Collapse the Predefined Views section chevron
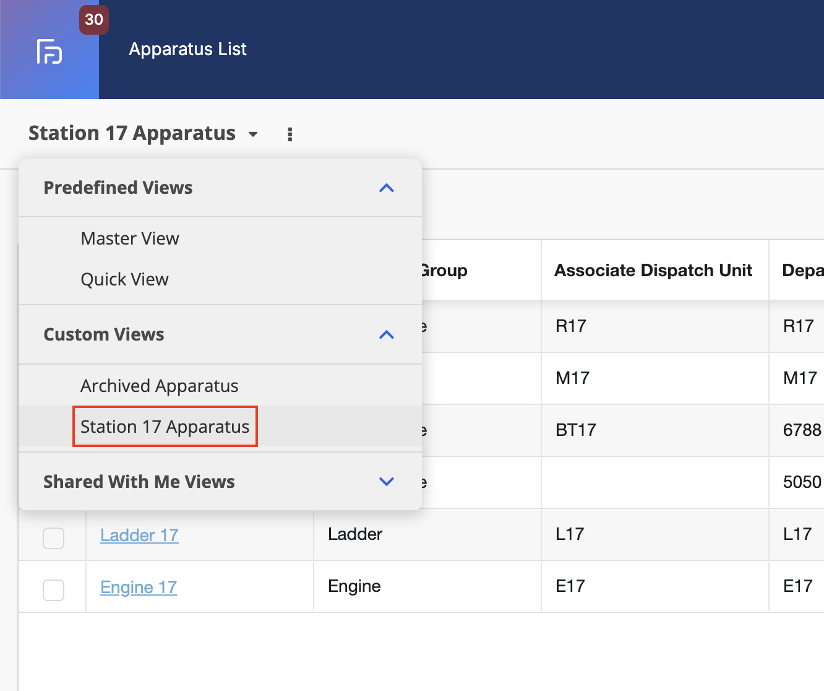 click(387, 188)
